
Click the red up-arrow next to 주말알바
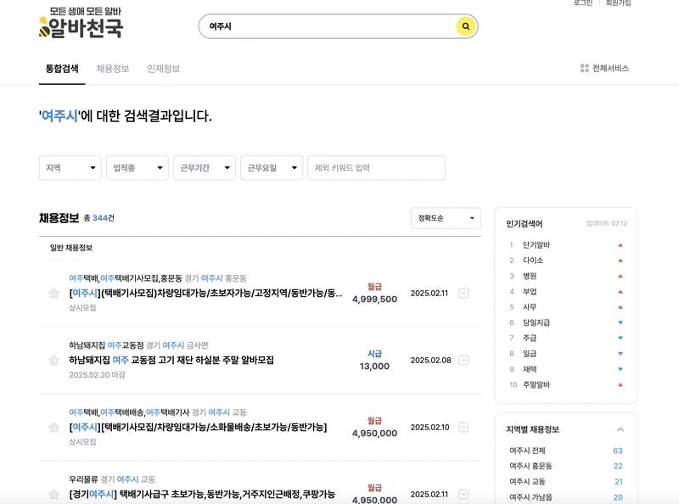point(622,386)
